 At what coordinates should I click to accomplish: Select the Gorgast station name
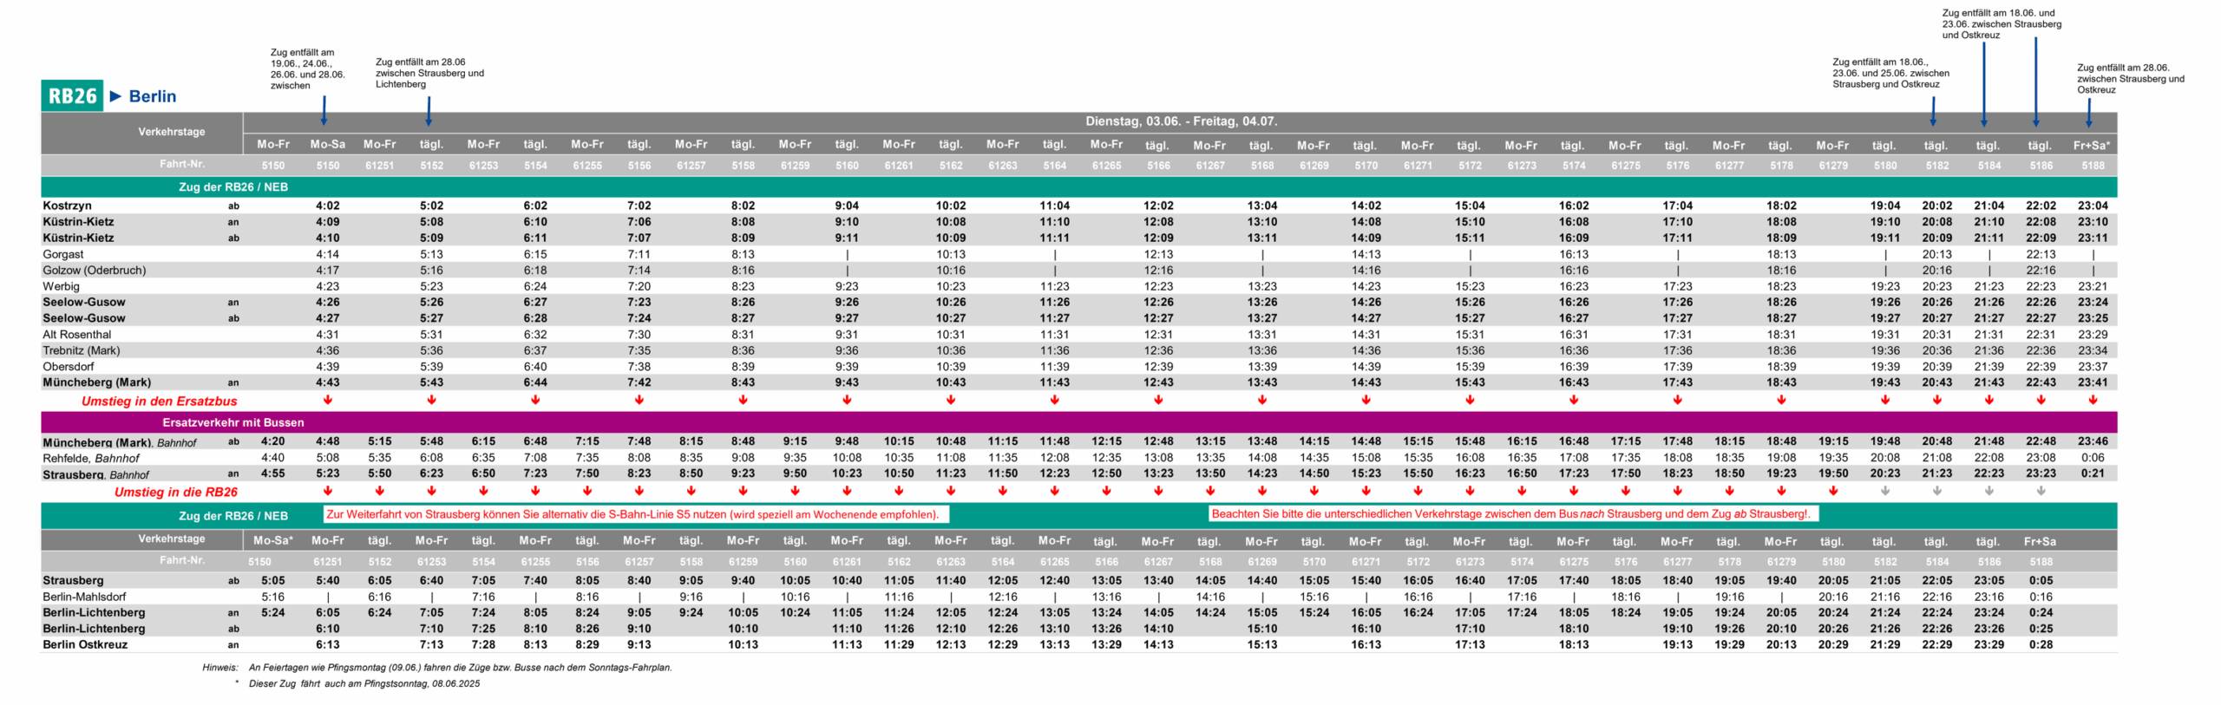click(63, 254)
